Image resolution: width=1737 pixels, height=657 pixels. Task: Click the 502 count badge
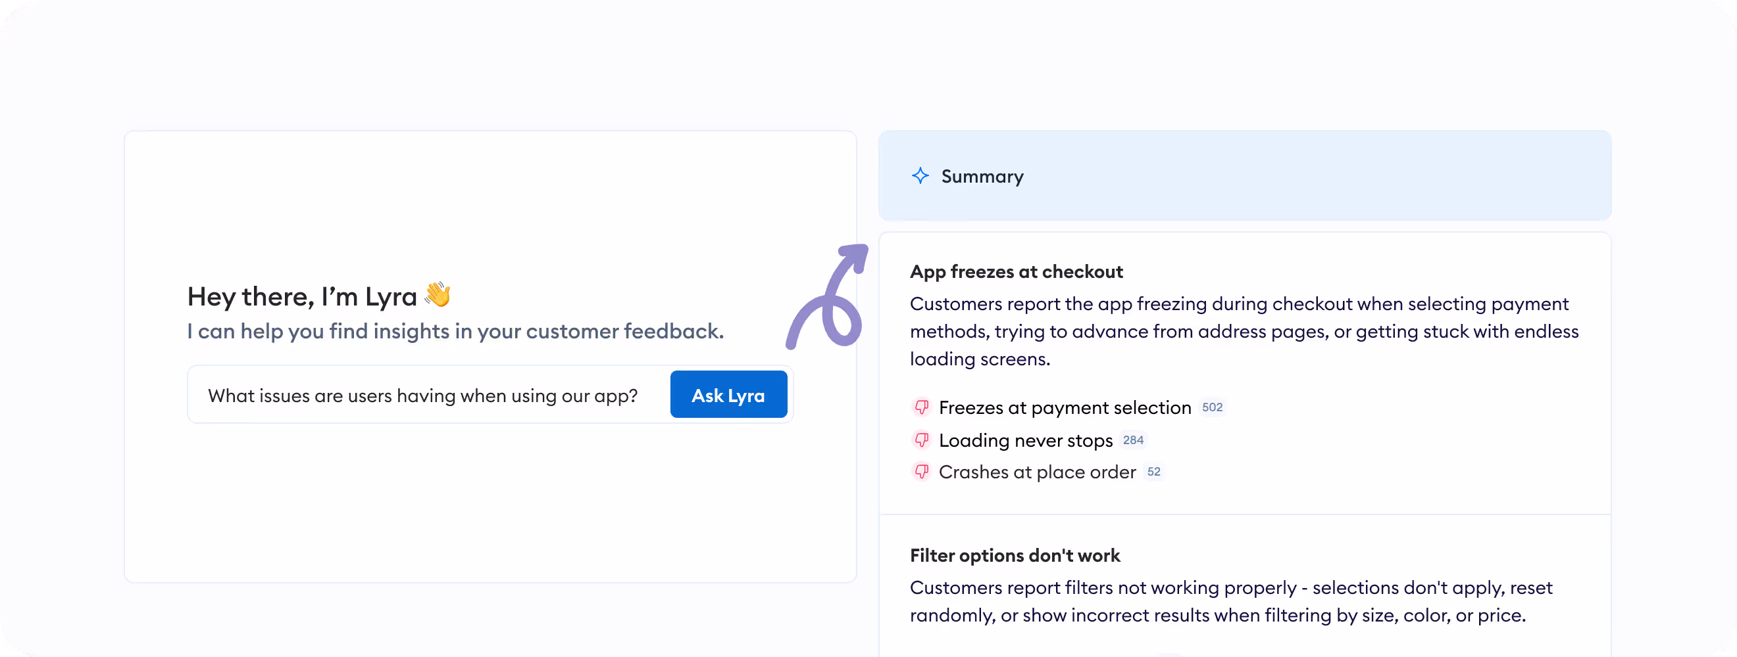tap(1212, 407)
